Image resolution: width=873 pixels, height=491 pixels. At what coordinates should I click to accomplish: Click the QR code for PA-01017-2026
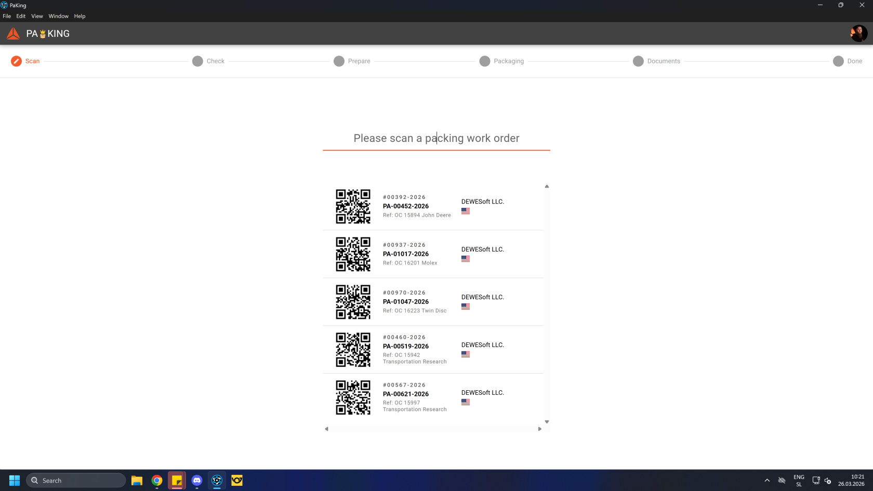[353, 254]
